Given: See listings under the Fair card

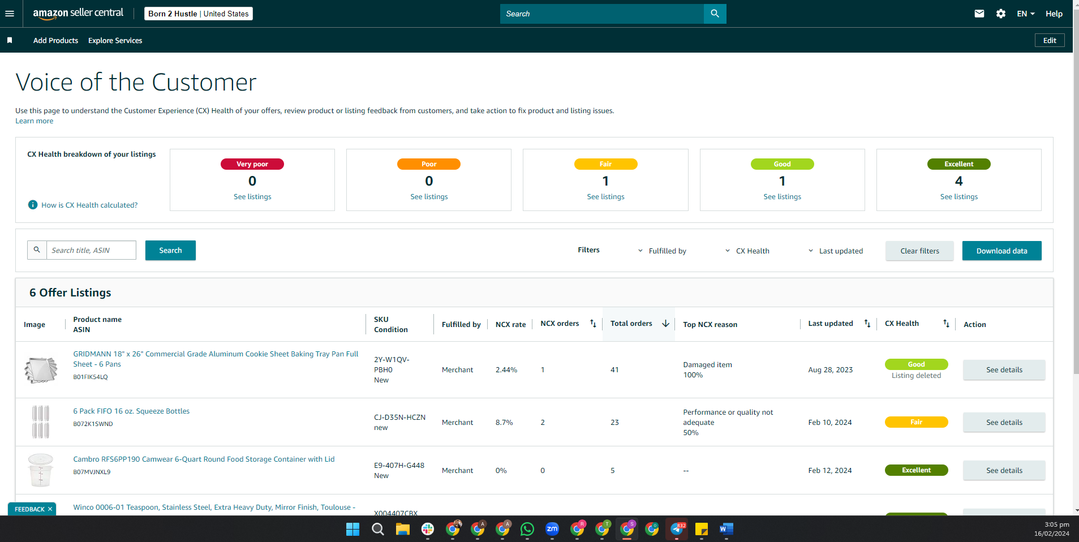Looking at the screenshot, I should click(x=605, y=197).
